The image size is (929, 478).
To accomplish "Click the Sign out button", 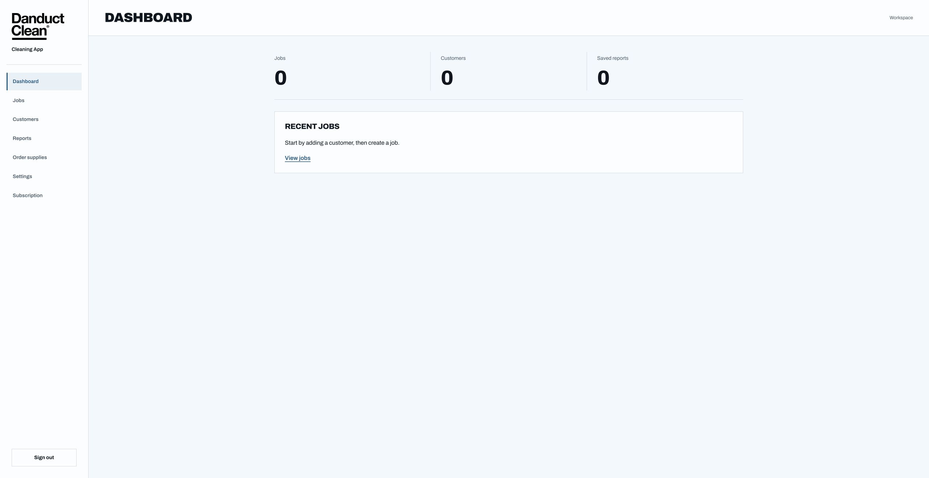I will click(44, 457).
